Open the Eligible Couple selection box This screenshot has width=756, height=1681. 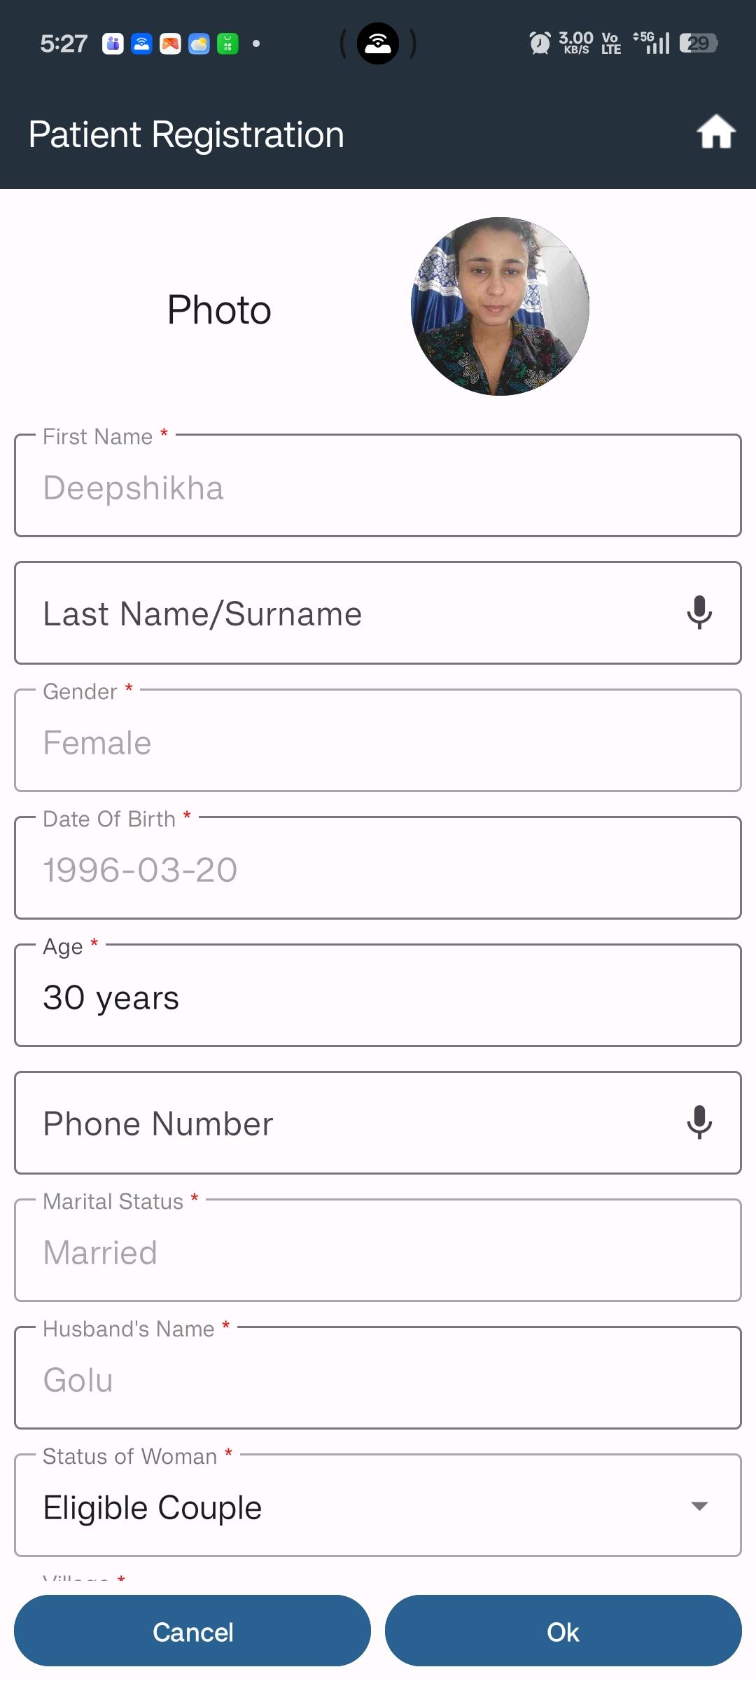tap(378, 1505)
